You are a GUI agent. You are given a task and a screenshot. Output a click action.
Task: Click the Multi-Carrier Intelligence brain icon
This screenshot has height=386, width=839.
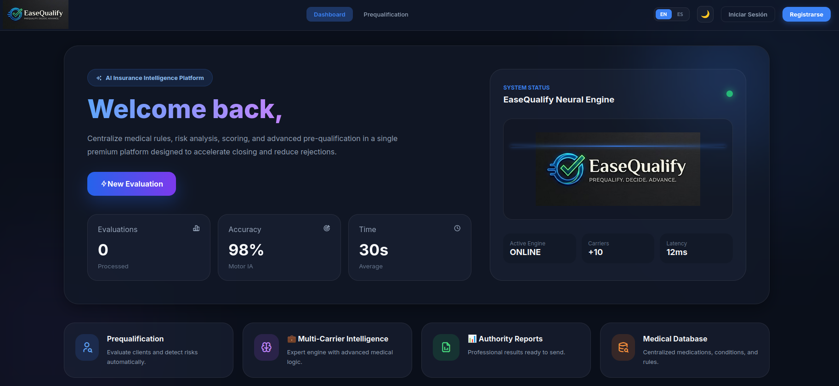(x=266, y=347)
